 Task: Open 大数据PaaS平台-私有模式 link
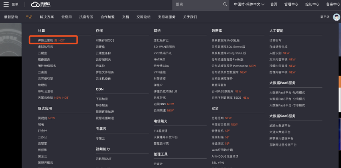(x=287, y=92)
